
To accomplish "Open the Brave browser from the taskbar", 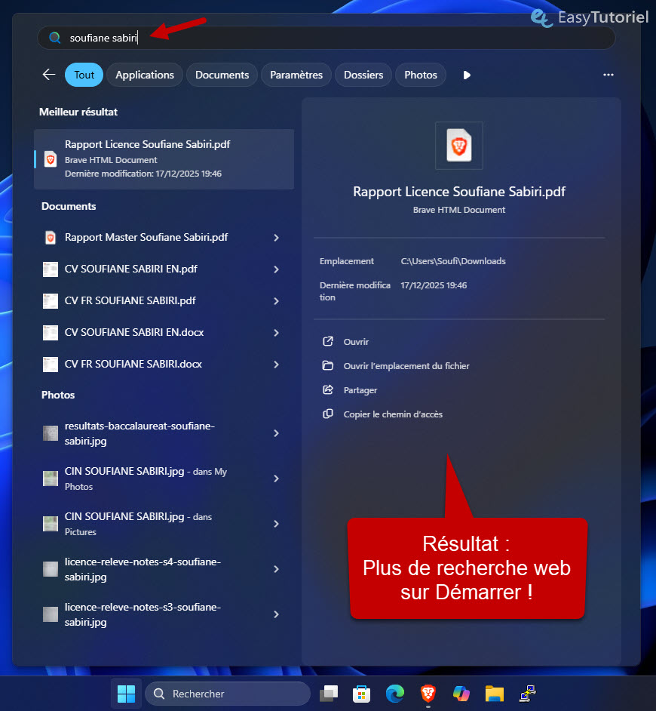I will pyautogui.click(x=428, y=693).
